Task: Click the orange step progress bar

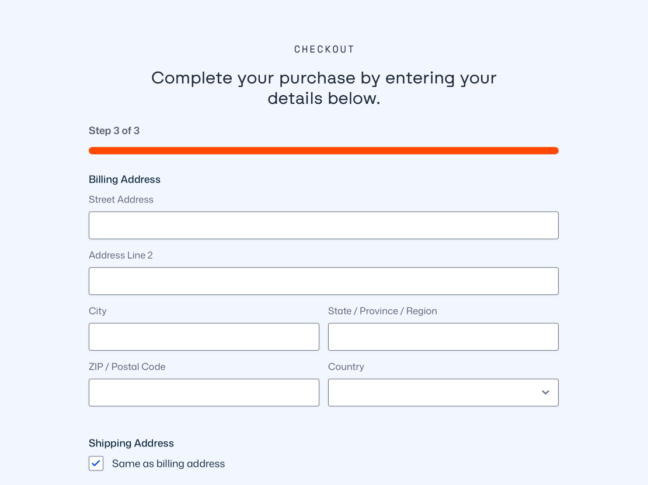Action: point(323,151)
